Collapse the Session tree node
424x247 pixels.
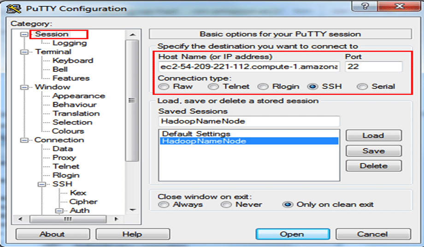(x=24, y=34)
